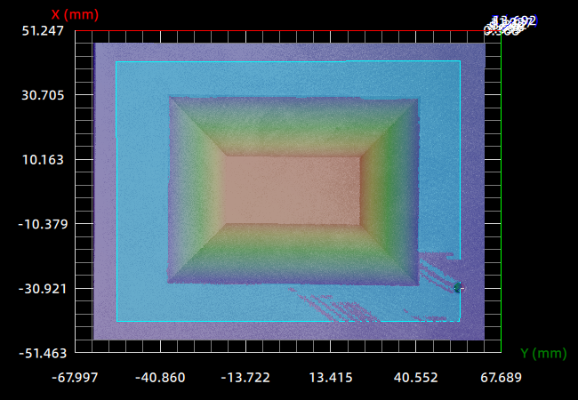Click the red X (mm) axis title
This screenshot has width=578, height=400.
(x=75, y=14)
